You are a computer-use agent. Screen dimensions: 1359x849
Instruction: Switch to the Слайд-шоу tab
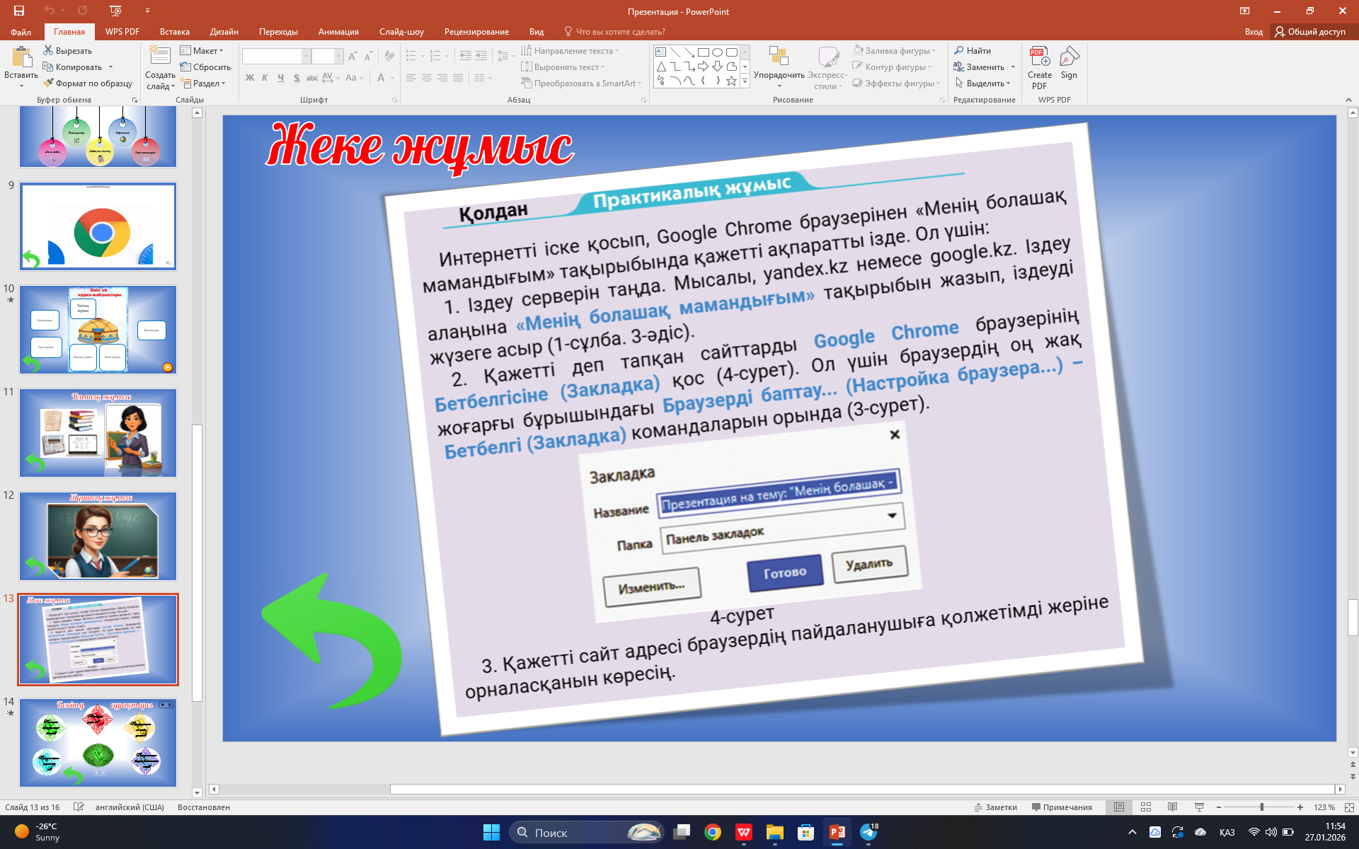pyautogui.click(x=401, y=32)
